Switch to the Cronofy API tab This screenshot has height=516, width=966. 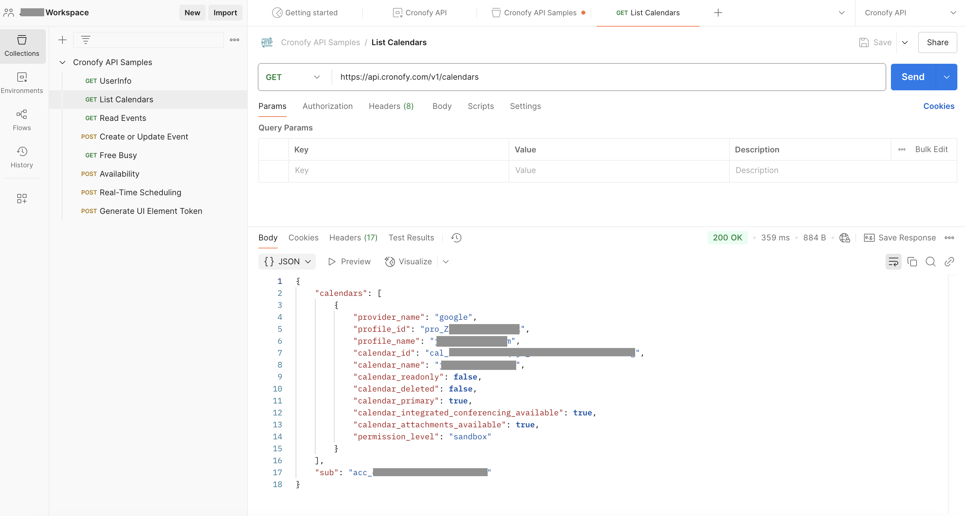(420, 13)
